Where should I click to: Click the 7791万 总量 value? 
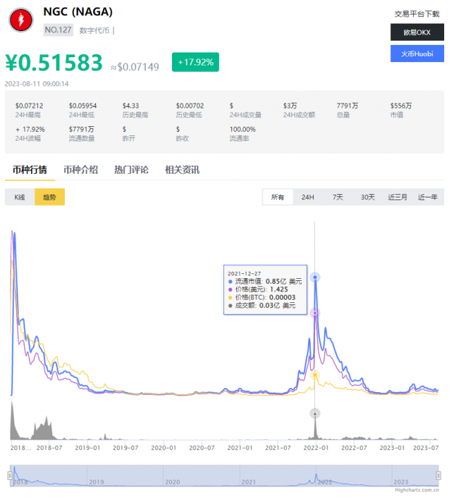(x=347, y=106)
